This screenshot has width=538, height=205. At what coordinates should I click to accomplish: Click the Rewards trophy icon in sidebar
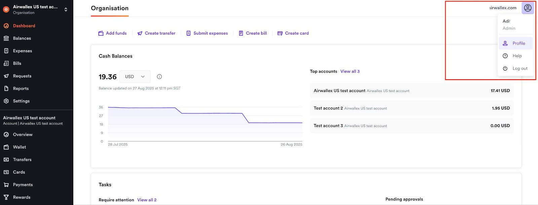pos(6,197)
